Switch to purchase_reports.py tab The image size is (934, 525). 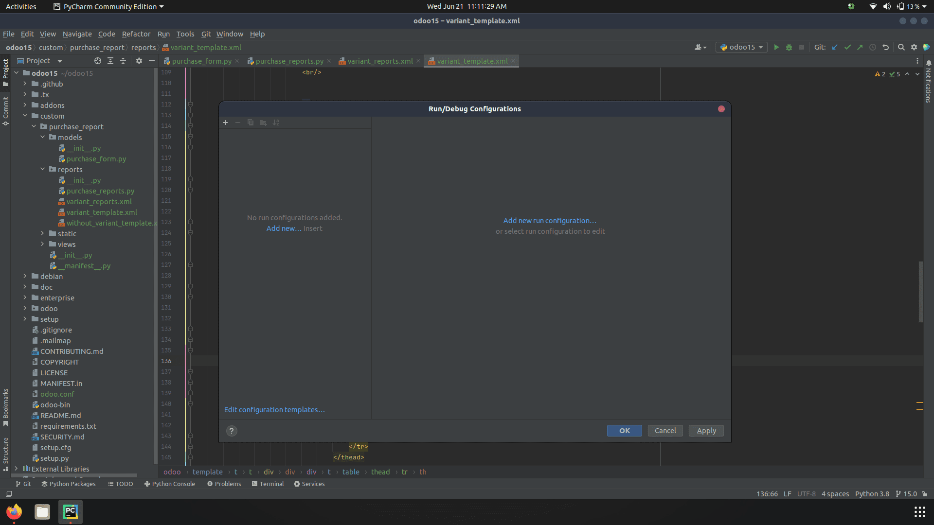[x=289, y=61]
